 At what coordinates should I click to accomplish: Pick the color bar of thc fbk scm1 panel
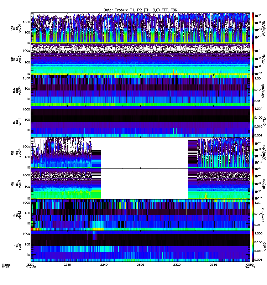(252, 246)
